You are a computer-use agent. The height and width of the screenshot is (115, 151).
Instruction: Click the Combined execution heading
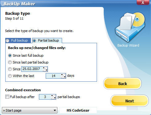[x=23, y=90]
